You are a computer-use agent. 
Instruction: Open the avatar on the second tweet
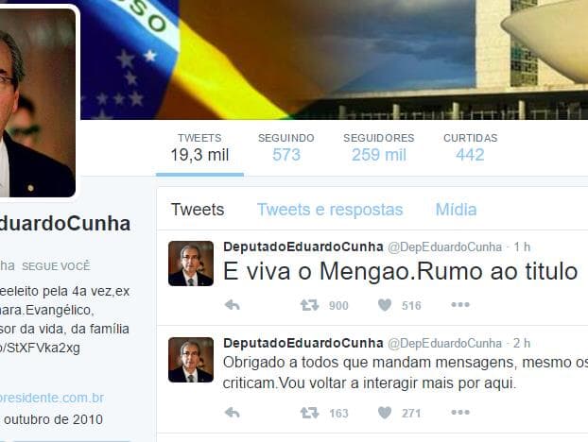191,360
